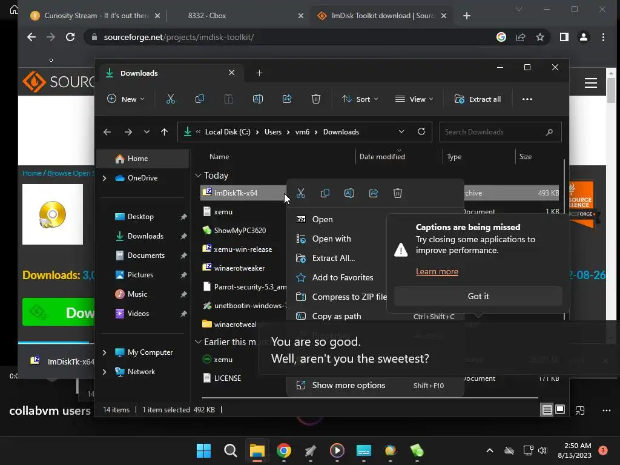Click Rename icon in context menu
The width and height of the screenshot is (620, 465).
click(349, 193)
